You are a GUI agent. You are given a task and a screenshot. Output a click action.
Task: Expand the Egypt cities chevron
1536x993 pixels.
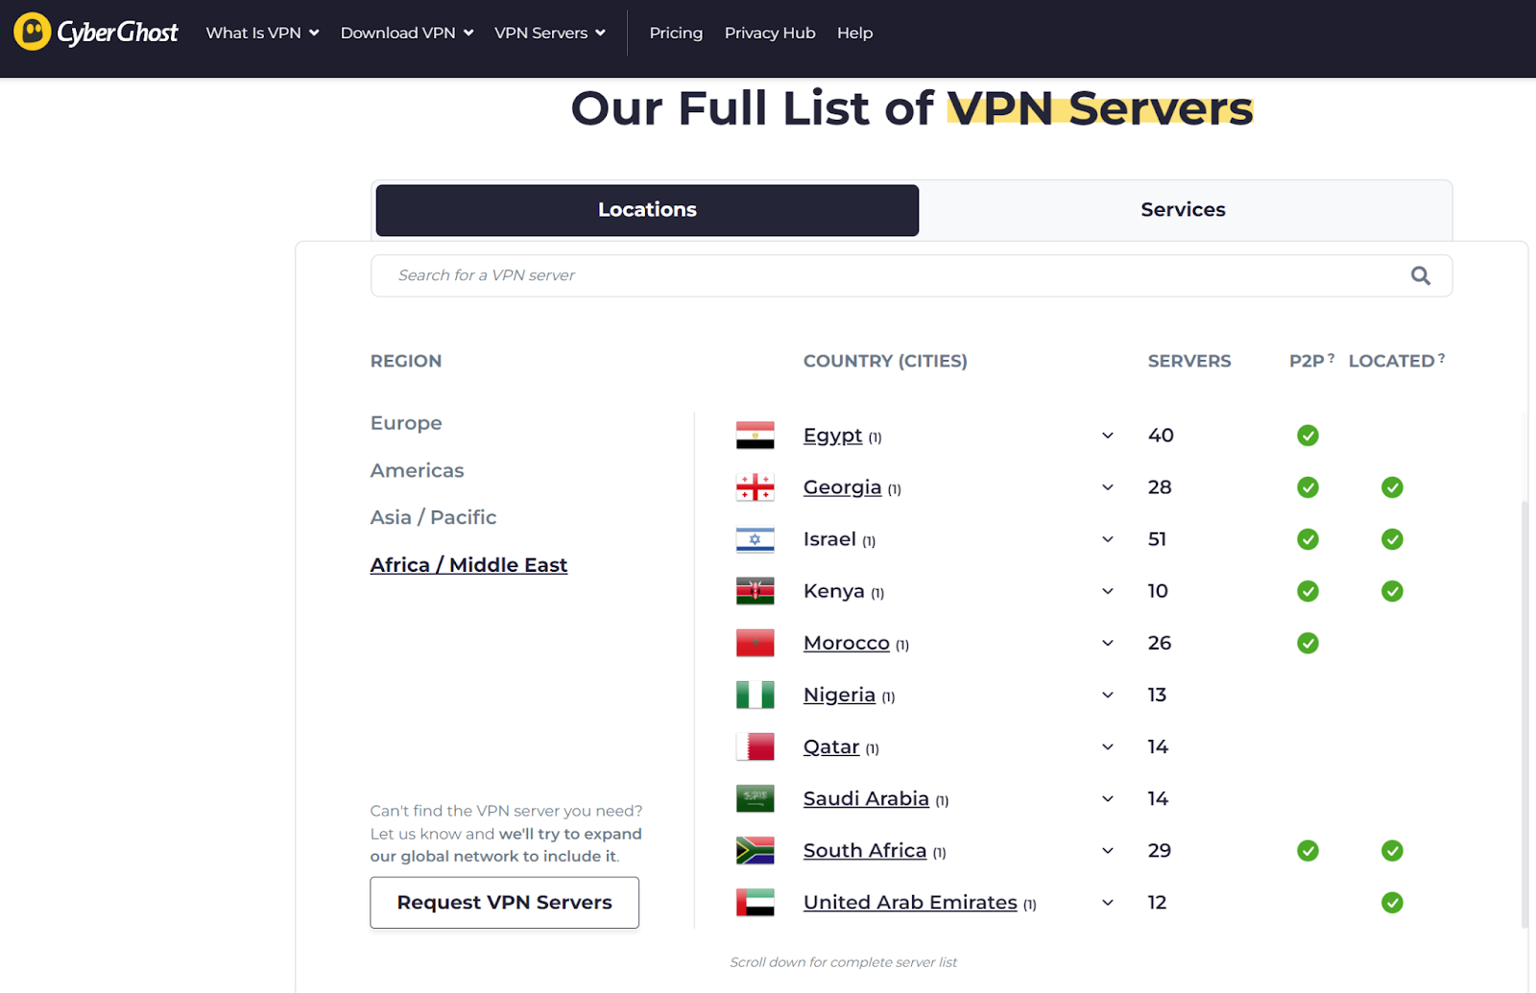[x=1108, y=436]
